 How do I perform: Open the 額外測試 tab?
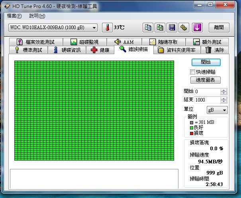coord(207,42)
